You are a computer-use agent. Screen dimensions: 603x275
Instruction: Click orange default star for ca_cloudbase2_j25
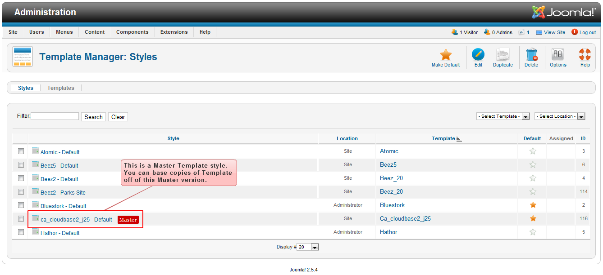pyautogui.click(x=533, y=218)
